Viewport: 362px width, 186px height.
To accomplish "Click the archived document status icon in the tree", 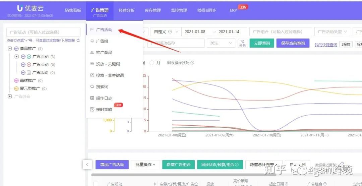I will [29, 72].
